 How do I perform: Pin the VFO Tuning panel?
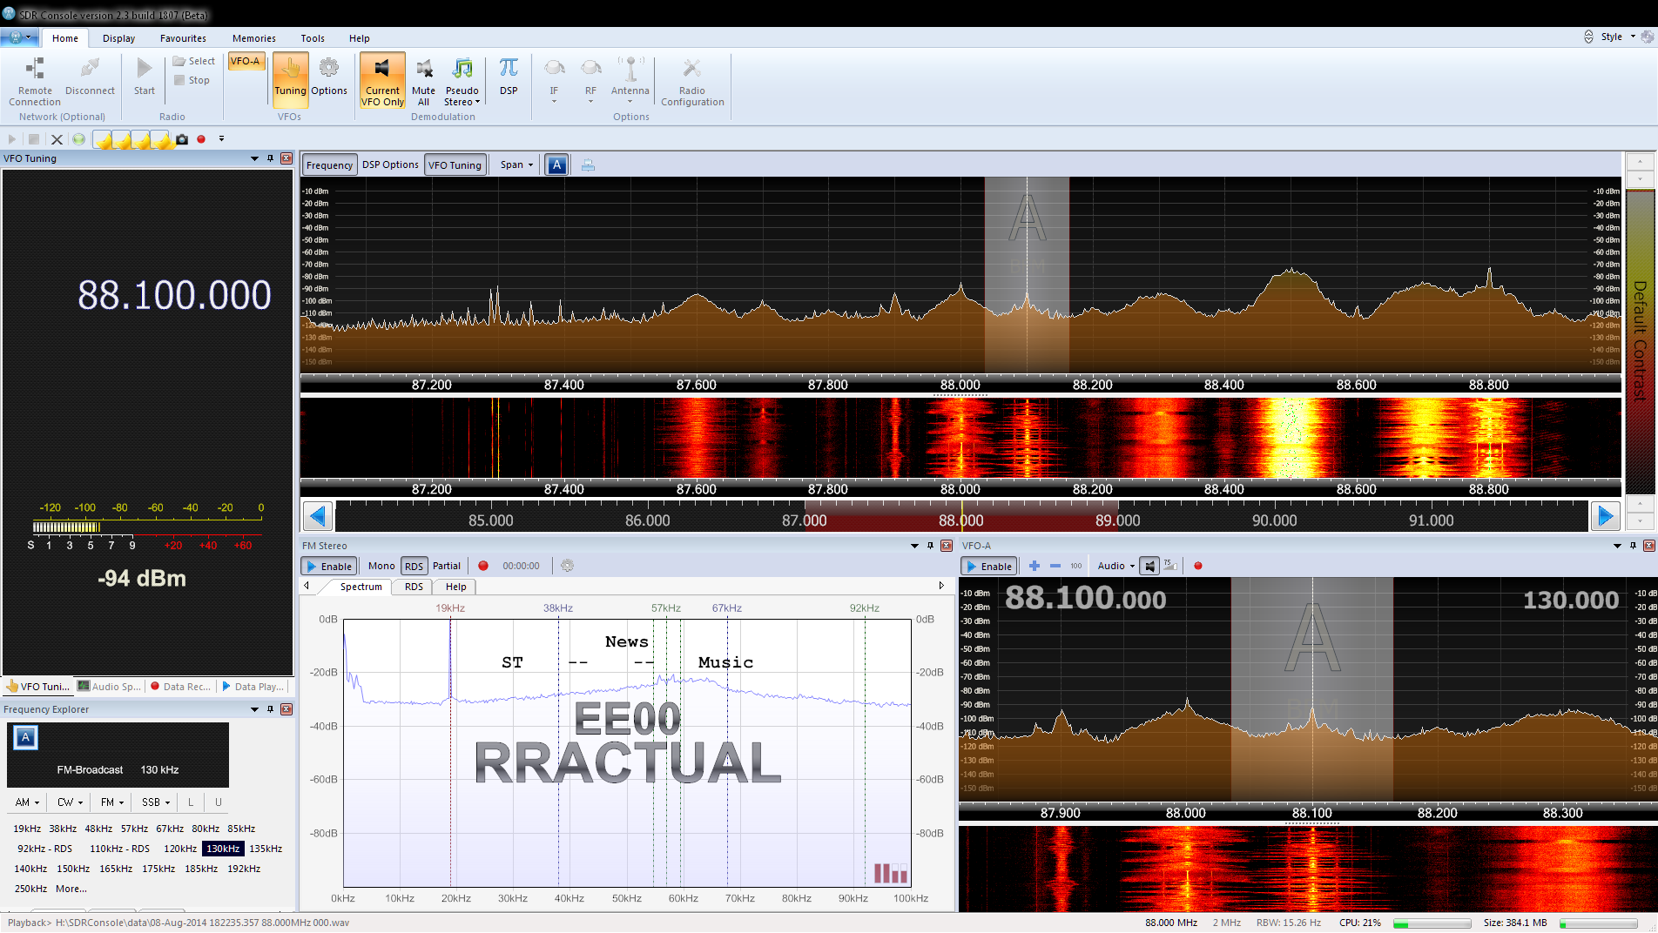270,158
